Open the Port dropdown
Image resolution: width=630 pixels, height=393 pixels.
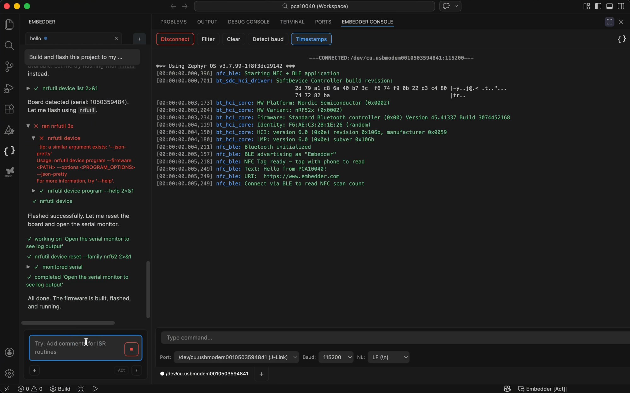point(236,357)
